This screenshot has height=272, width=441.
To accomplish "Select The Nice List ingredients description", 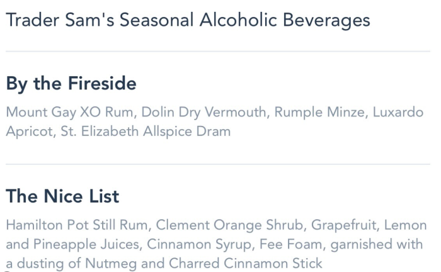I will pyautogui.click(x=216, y=244).
